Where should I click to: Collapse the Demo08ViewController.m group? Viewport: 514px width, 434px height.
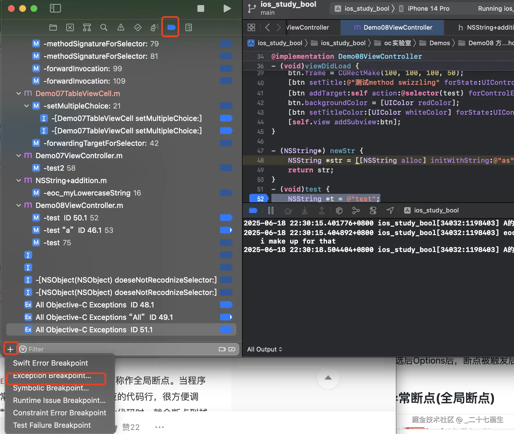point(19,205)
